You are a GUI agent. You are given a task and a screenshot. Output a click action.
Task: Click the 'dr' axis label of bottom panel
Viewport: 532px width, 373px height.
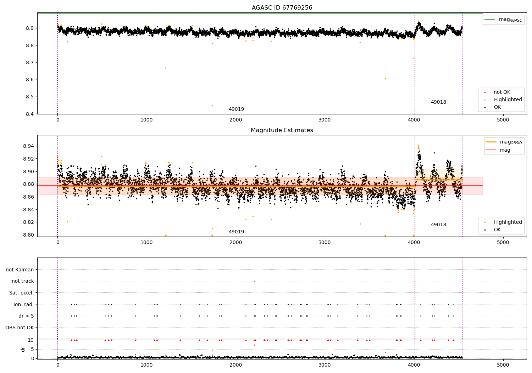click(23, 349)
